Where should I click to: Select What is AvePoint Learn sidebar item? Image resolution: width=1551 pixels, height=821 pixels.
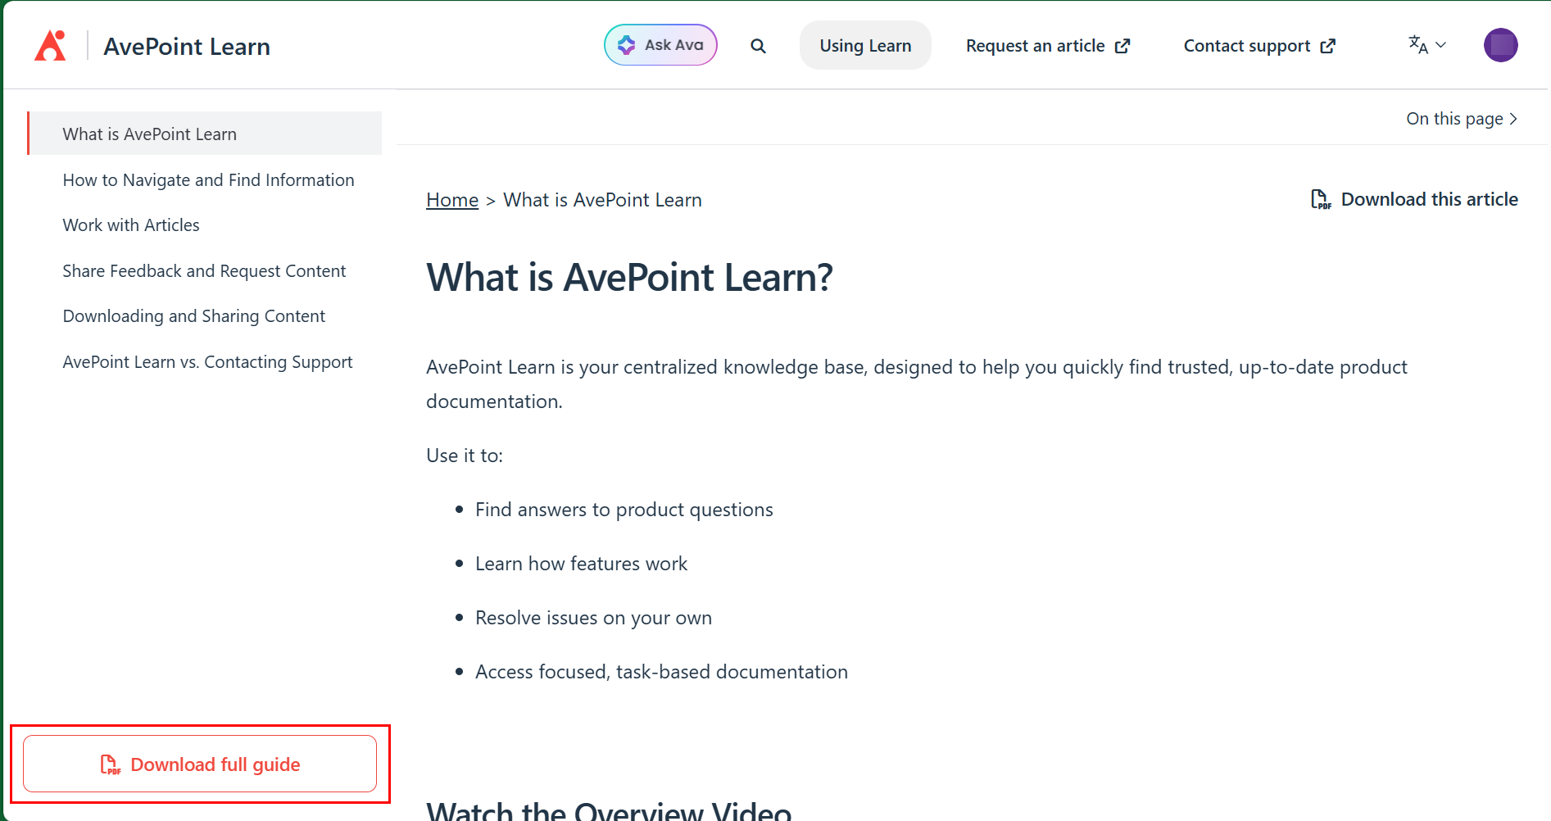(205, 134)
